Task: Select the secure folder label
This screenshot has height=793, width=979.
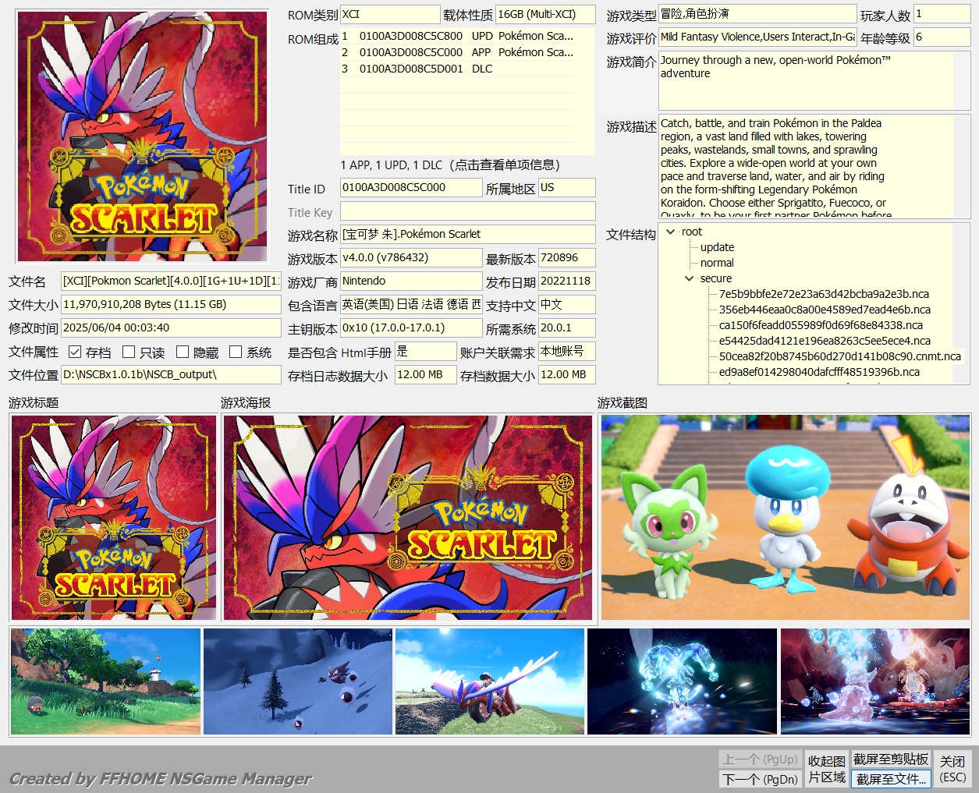Action: click(x=716, y=278)
